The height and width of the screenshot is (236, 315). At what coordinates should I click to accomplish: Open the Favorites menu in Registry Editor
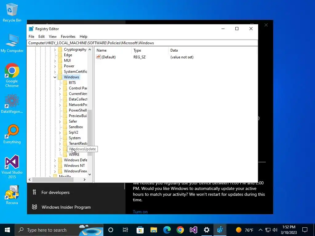point(68,37)
